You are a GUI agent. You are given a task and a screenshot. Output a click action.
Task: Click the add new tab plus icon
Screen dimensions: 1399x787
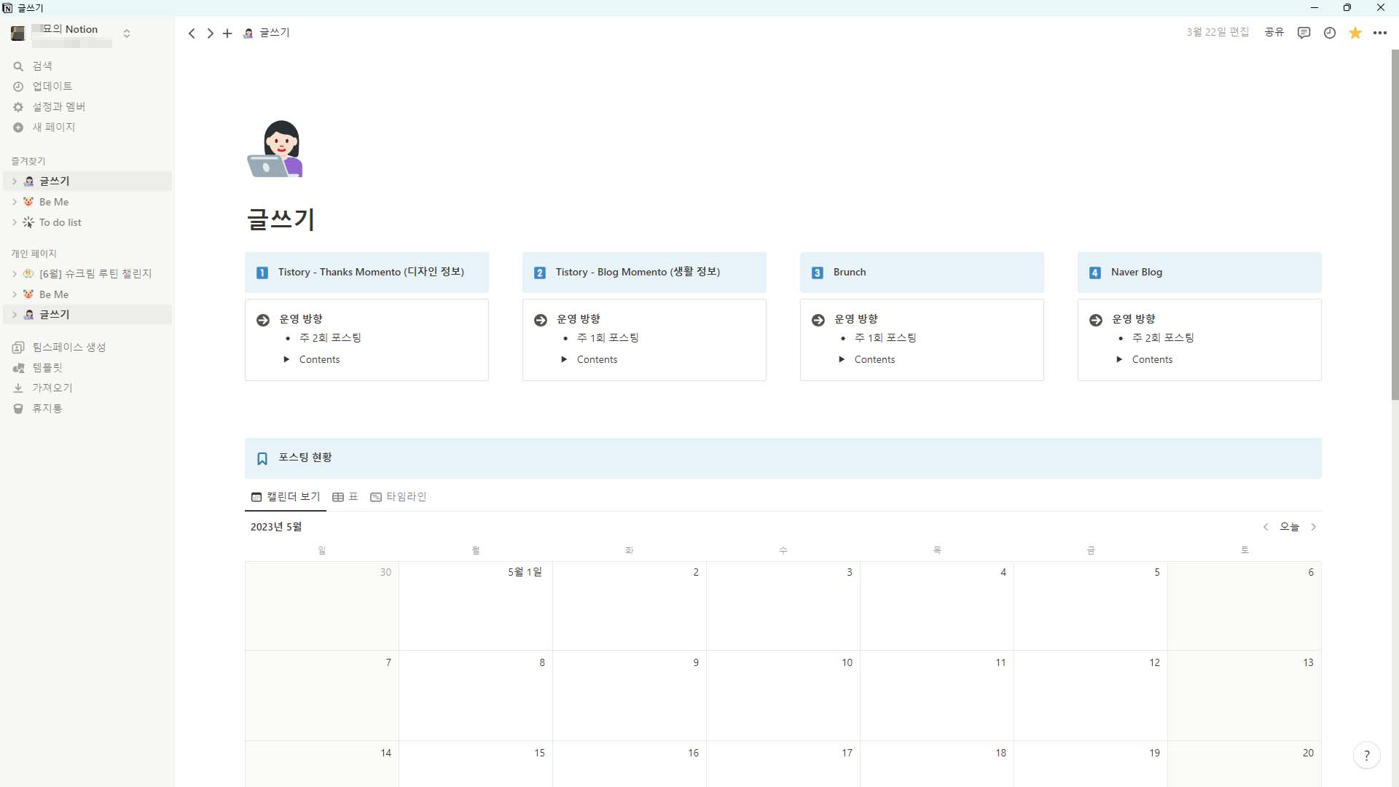[x=227, y=34]
